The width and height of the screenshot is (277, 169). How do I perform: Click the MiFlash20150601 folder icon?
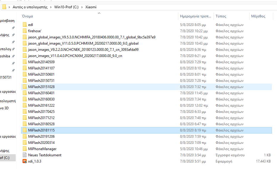click(x=25, y=74)
